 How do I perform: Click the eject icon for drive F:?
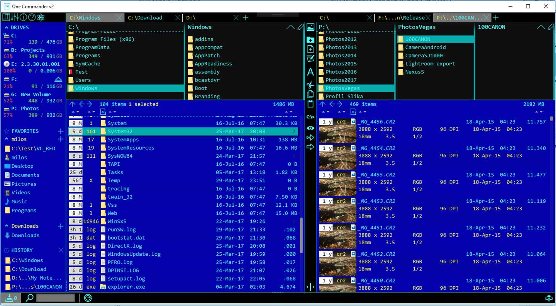click(x=58, y=79)
